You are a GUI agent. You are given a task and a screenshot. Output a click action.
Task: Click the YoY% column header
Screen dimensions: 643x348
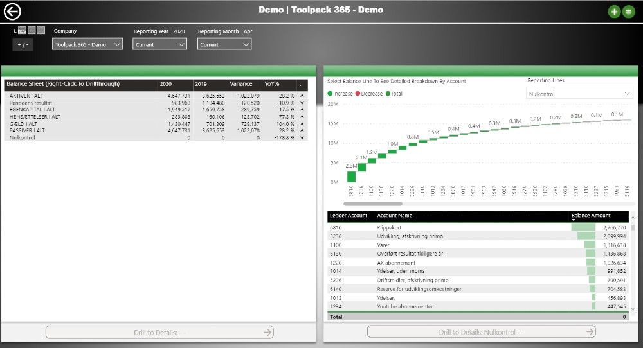[x=271, y=84]
